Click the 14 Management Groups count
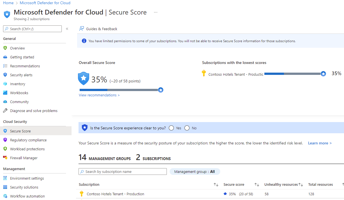This screenshot has height=200, width=344. pyautogui.click(x=105, y=158)
